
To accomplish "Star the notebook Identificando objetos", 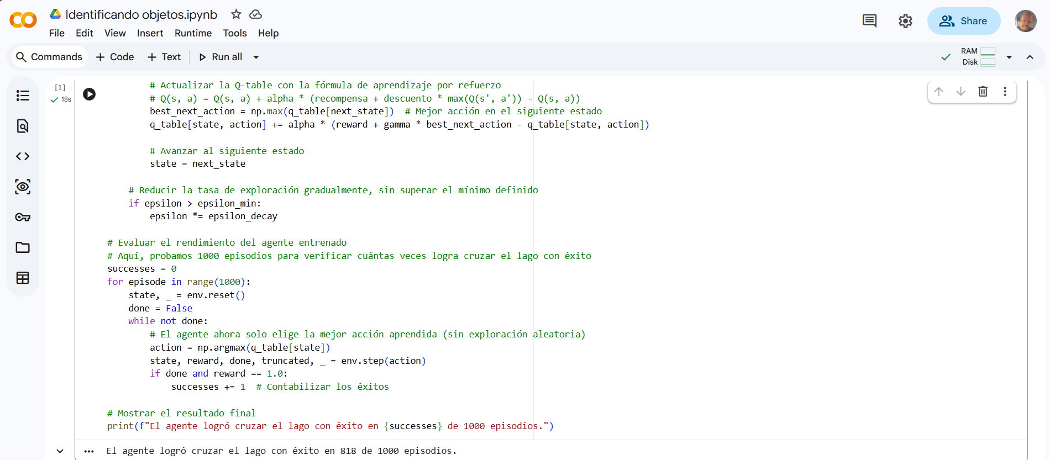I will pos(236,14).
